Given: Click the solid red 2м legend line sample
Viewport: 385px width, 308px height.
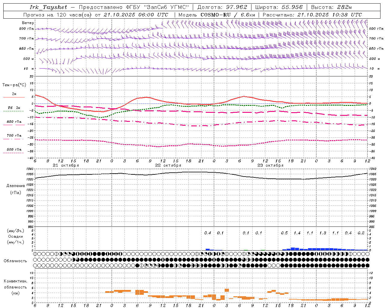Looking at the screenshot, I should (x=14, y=97).
